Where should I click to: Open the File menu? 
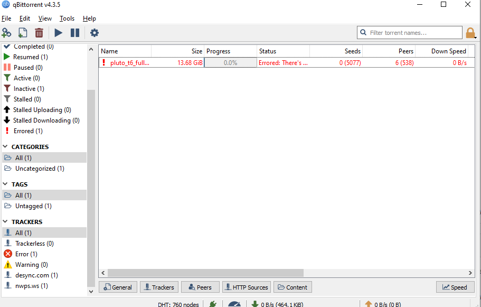coord(6,18)
